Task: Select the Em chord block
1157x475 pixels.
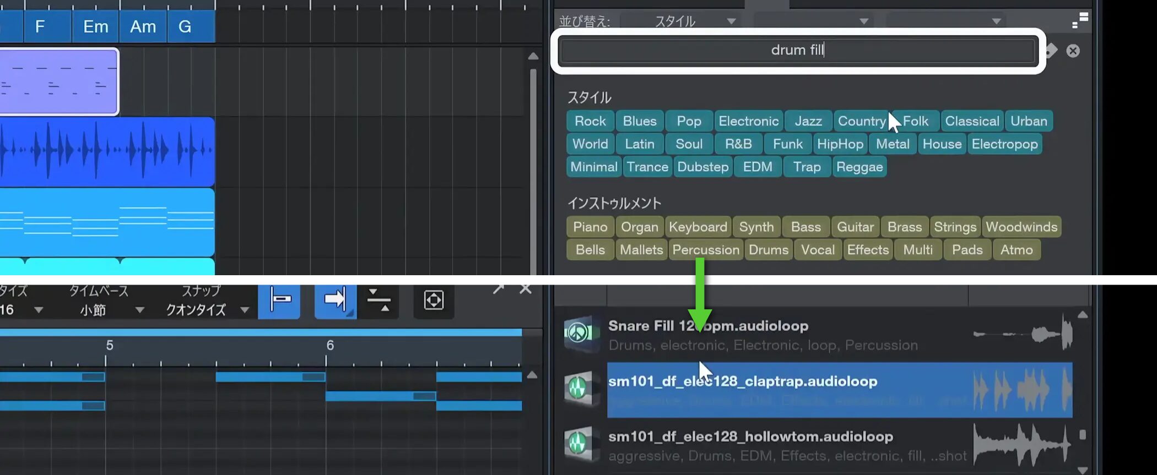Action: (95, 26)
